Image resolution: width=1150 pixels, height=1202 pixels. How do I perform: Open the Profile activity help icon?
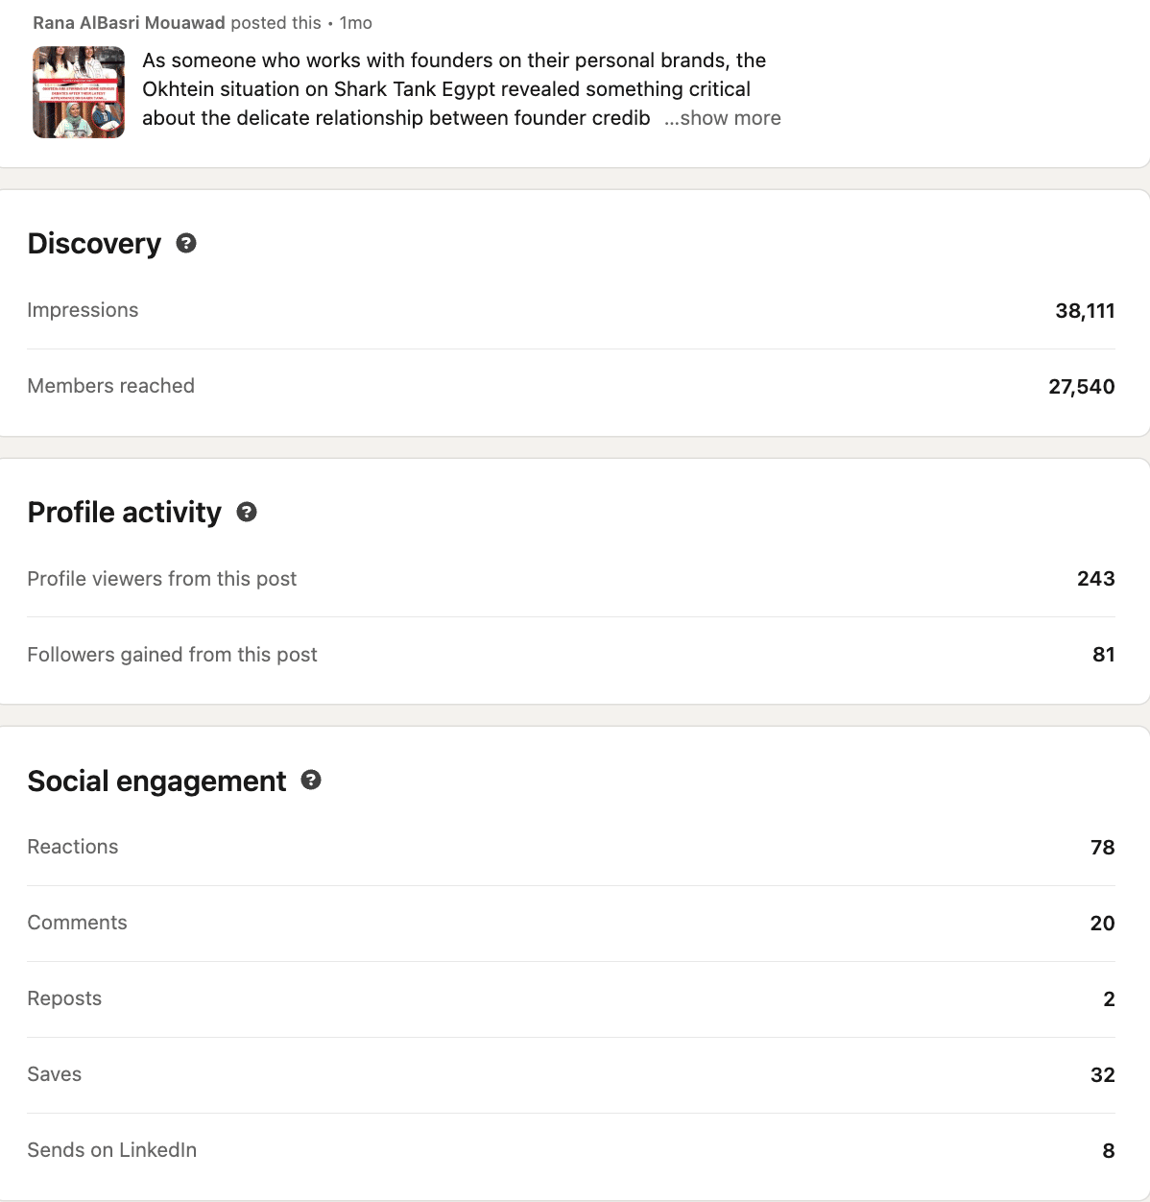click(x=247, y=513)
